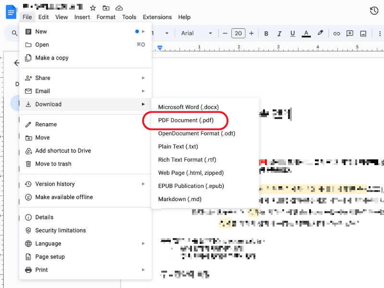The width and height of the screenshot is (384, 288).
Task: Open the Insert menu
Action: (x=82, y=17)
